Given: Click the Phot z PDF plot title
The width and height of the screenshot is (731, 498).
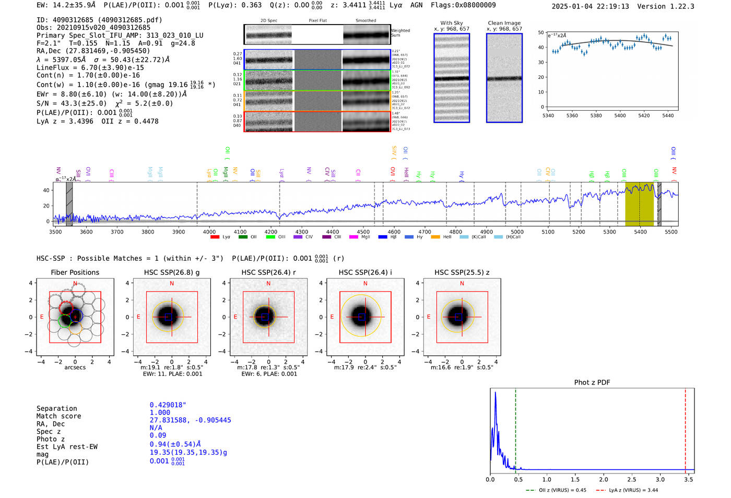Looking at the screenshot, I should click(x=592, y=383).
